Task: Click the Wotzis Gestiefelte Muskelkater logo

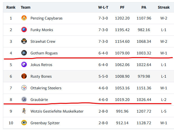Action: [x=24, y=111]
